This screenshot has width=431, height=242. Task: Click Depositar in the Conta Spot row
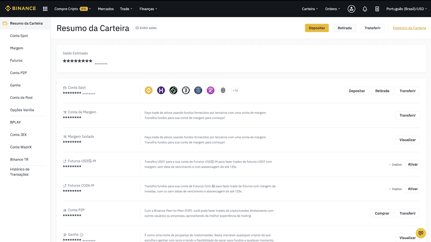(x=357, y=91)
